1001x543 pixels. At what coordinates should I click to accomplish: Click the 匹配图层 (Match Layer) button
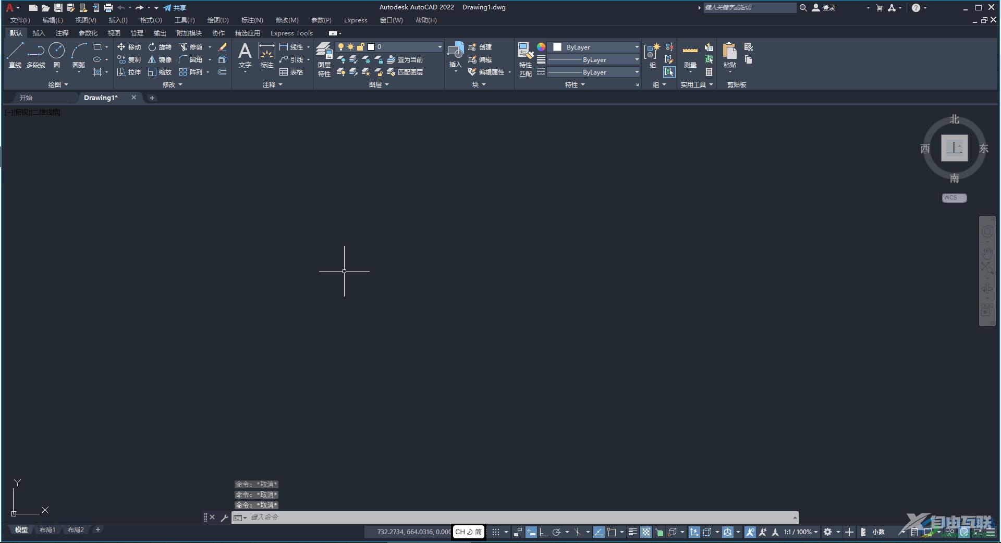pyautogui.click(x=405, y=72)
